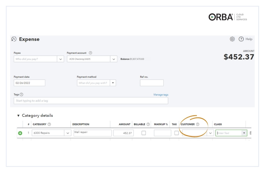Click the Manage tags link
Viewport: 265px width, 176px height.
(161, 95)
